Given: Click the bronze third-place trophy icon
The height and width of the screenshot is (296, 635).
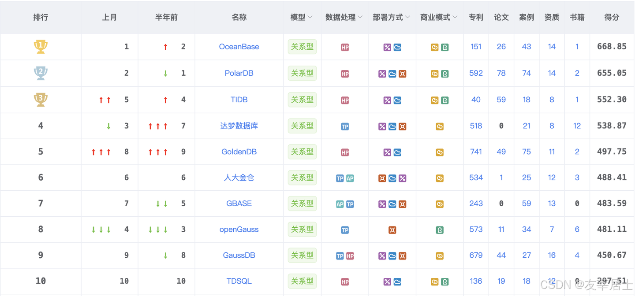Looking at the screenshot, I should [41, 100].
